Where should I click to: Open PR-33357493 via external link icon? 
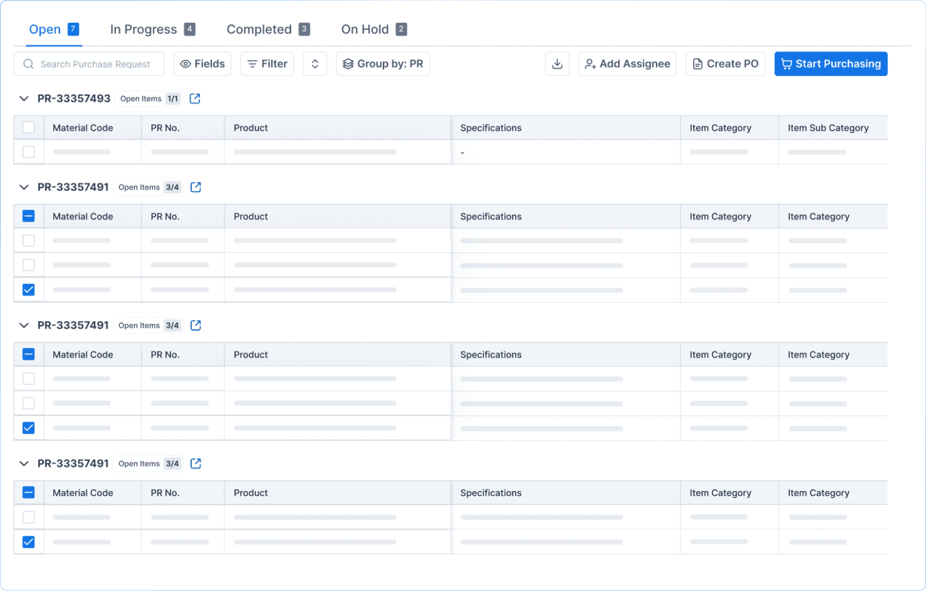pyautogui.click(x=195, y=99)
